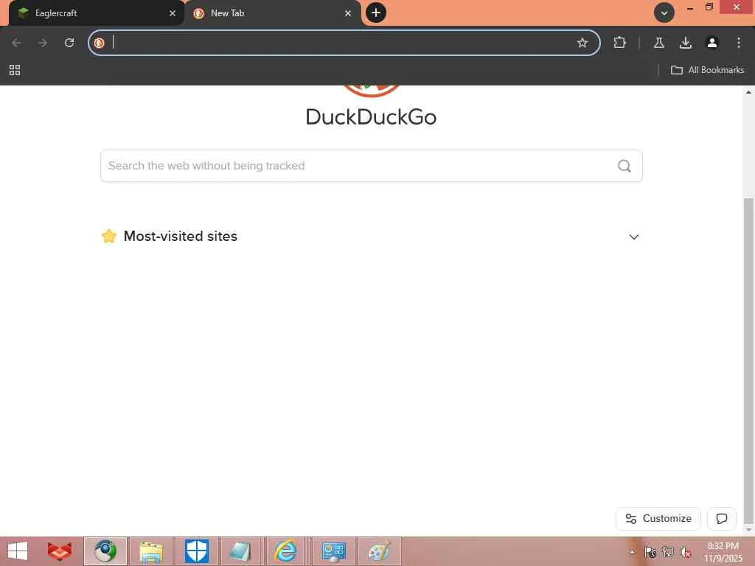Click the DuckDuckGo site icon in address bar
The width and height of the screenshot is (755, 566).
100,43
